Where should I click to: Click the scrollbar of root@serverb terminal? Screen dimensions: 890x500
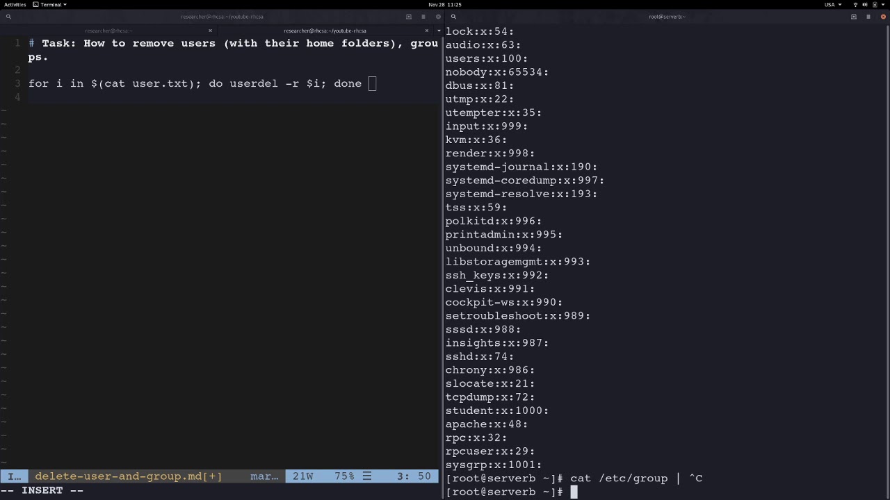tap(887, 262)
